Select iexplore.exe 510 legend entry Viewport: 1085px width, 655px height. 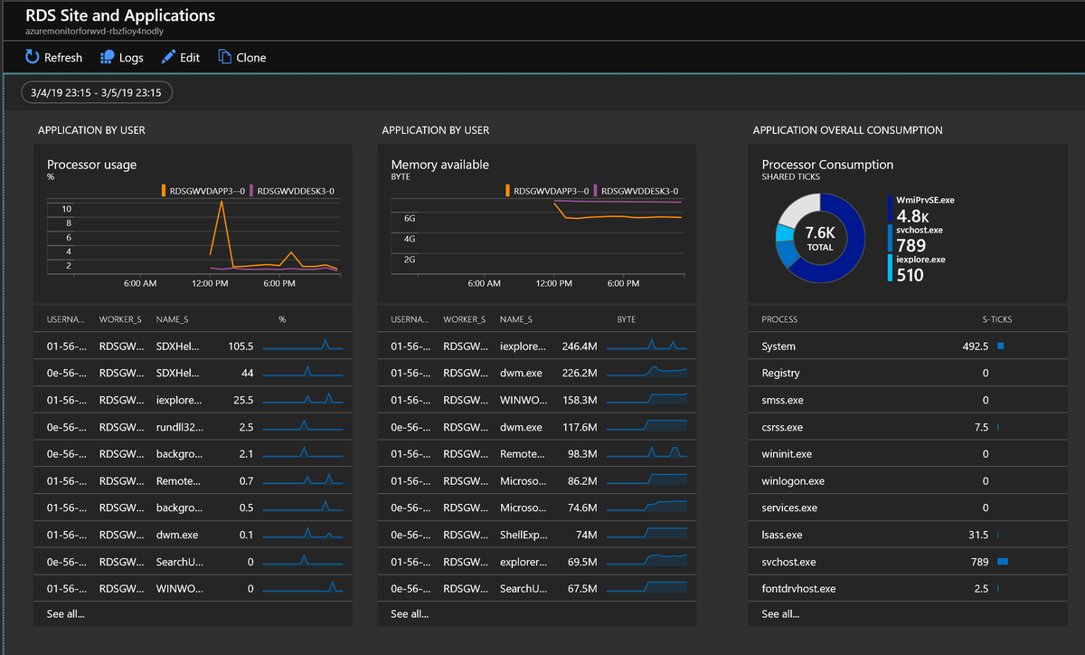(x=919, y=269)
